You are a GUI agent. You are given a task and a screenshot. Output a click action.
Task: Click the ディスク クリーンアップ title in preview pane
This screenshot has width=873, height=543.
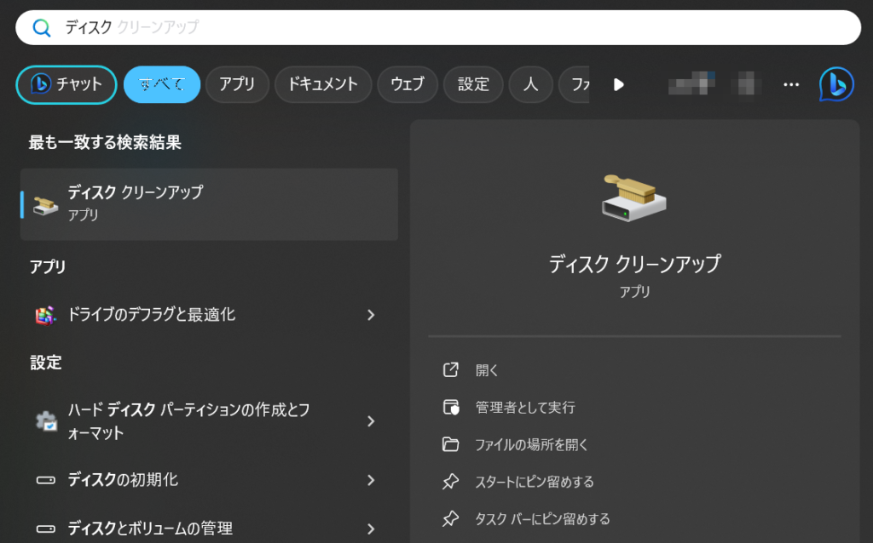(634, 264)
